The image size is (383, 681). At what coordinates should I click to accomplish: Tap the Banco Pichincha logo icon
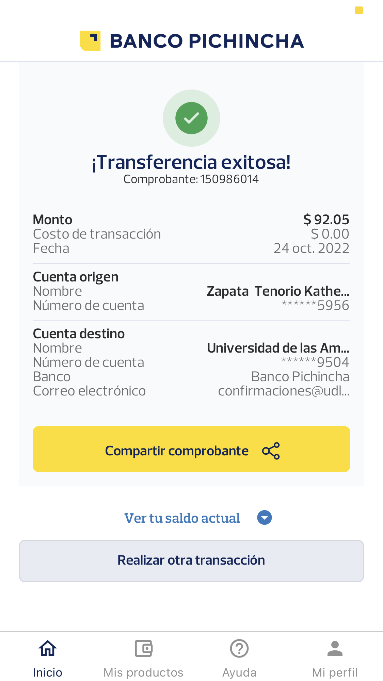(x=90, y=41)
